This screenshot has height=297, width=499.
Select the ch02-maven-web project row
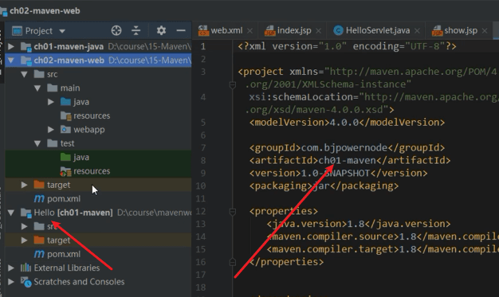(x=98, y=60)
